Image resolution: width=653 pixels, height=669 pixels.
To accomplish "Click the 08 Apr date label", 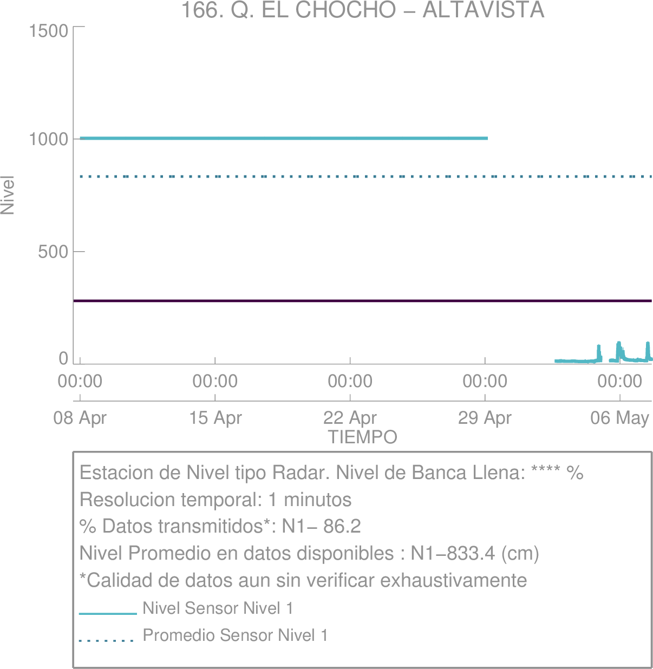I will click(80, 418).
